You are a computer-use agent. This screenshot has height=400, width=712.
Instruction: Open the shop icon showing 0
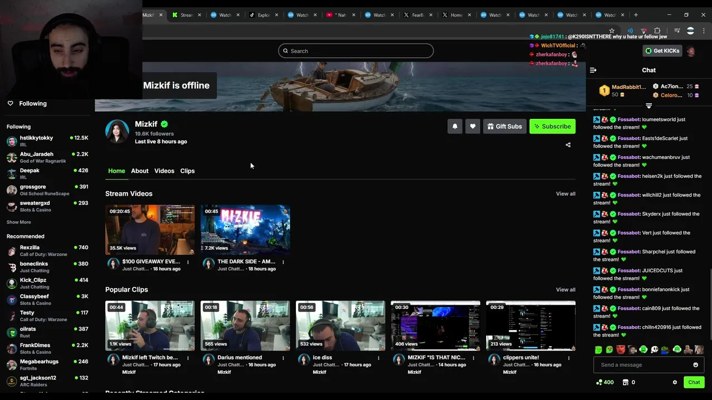coord(629,382)
